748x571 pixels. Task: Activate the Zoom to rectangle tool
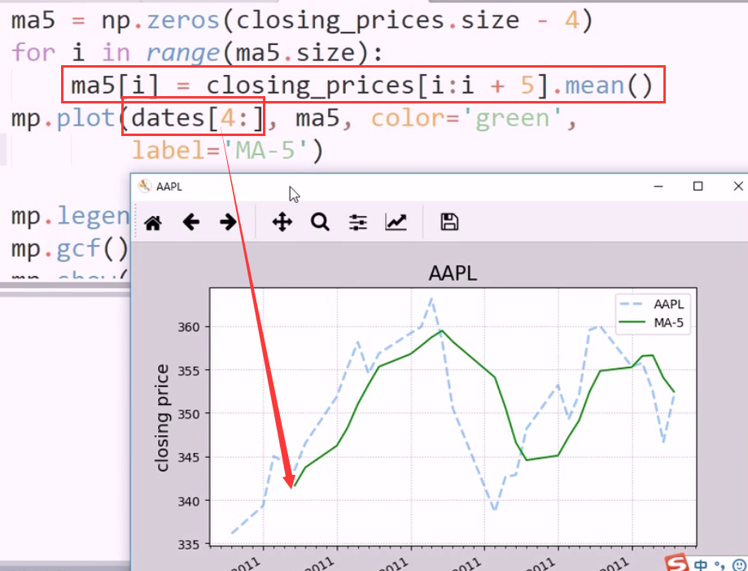320,222
